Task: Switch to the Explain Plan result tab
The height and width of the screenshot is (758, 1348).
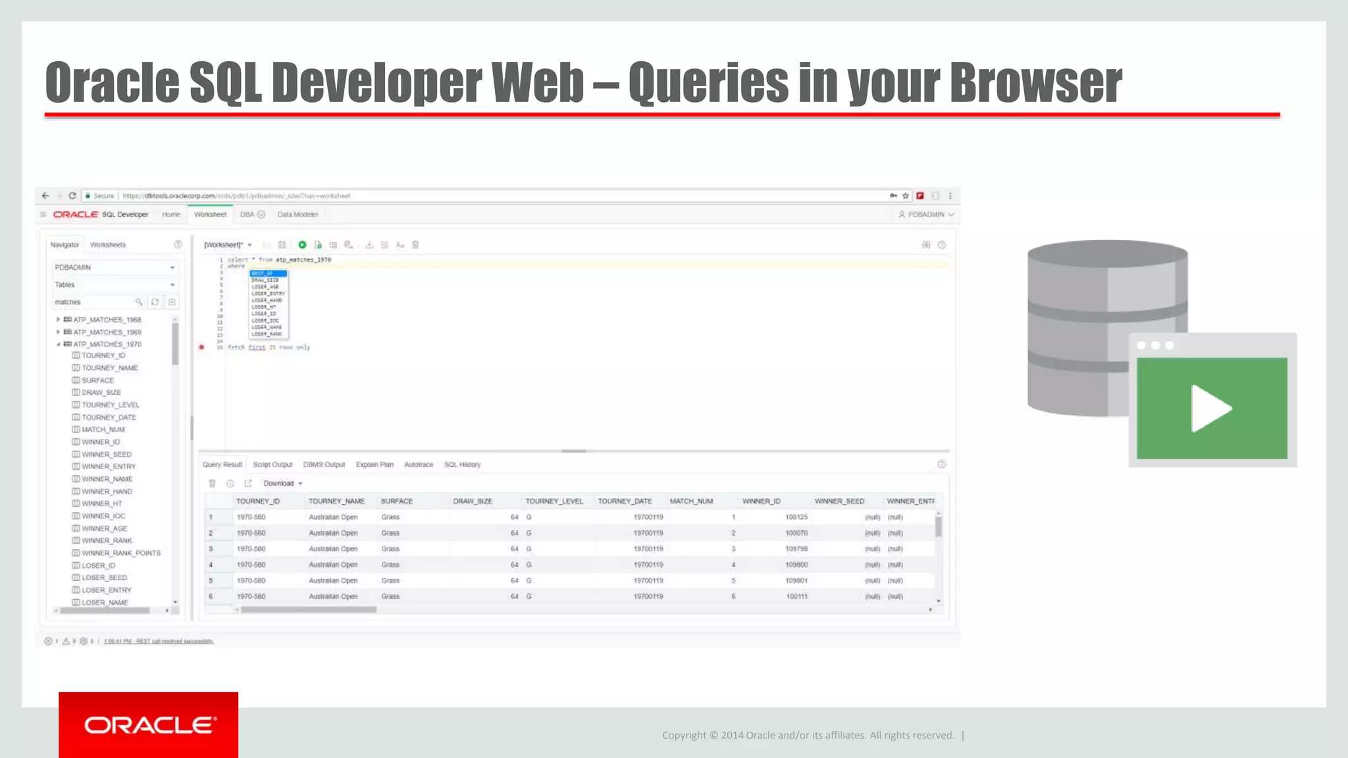Action: tap(375, 465)
